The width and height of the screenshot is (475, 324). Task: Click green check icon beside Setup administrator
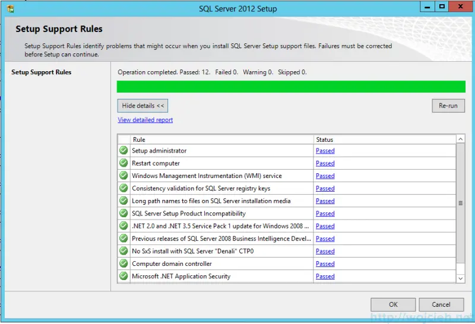123,150
